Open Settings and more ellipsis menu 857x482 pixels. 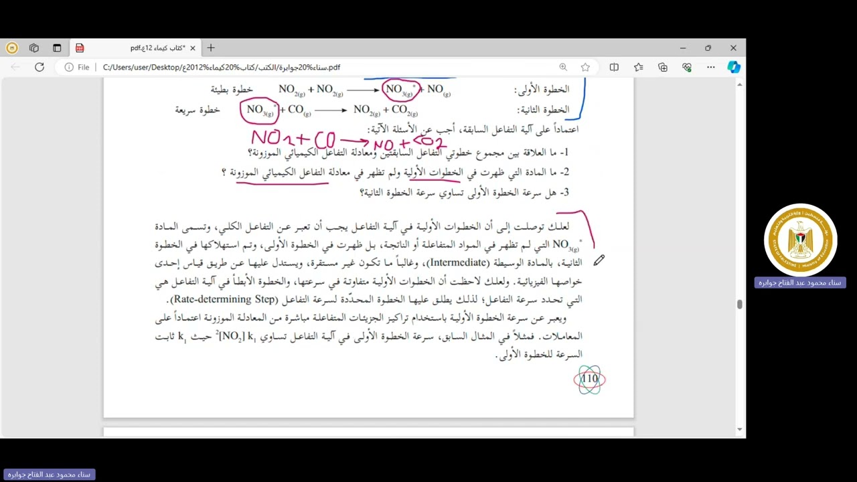[x=711, y=67]
